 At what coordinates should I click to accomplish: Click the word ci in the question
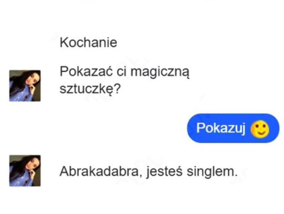[x=121, y=72]
